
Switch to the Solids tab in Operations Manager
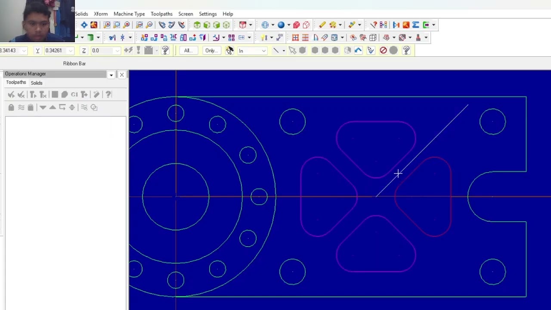click(37, 83)
